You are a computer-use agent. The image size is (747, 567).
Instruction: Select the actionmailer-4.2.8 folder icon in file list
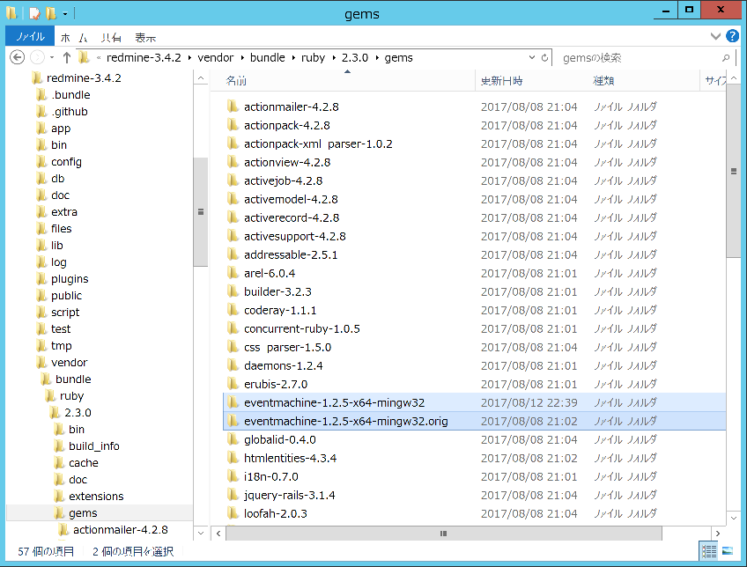tap(233, 107)
